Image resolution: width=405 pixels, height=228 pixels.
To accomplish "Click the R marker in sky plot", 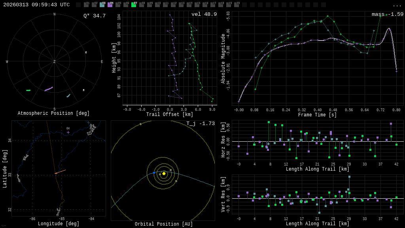I will [86, 52].
